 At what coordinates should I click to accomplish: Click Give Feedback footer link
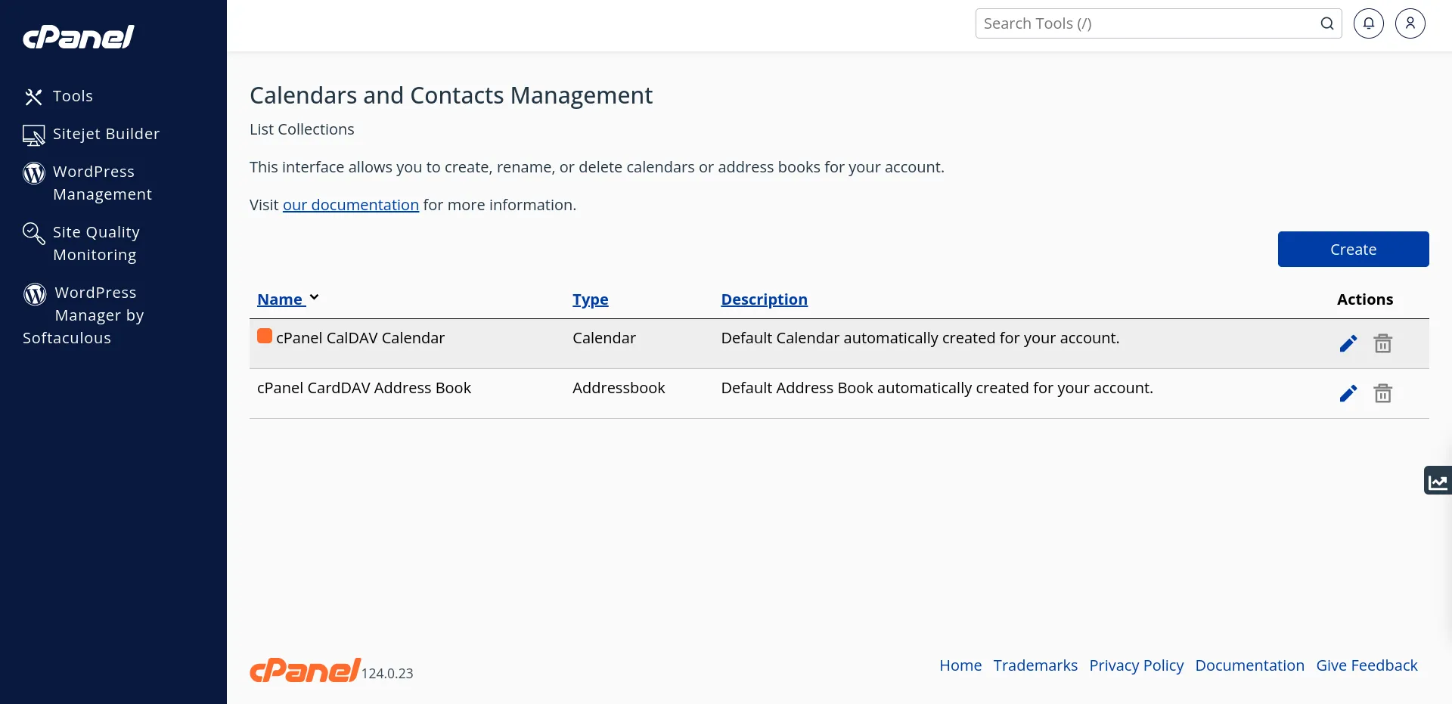1367,665
